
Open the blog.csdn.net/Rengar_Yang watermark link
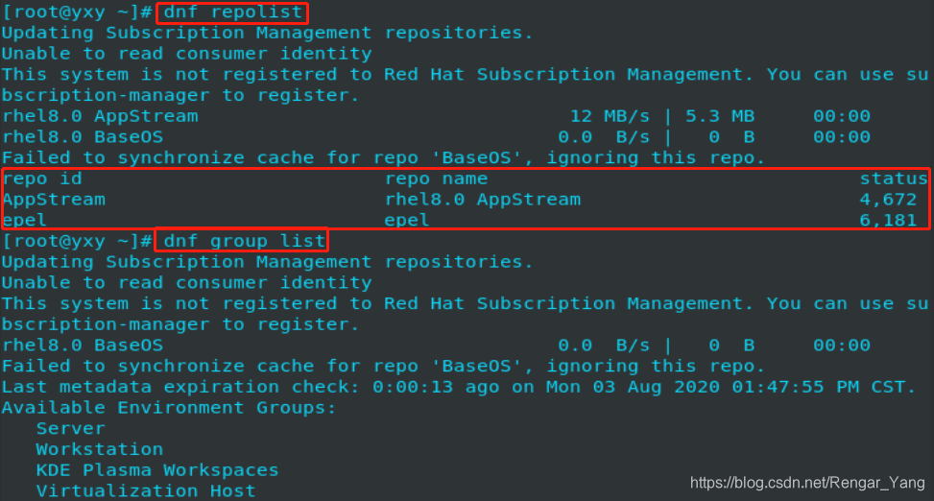(x=807, y=483)
